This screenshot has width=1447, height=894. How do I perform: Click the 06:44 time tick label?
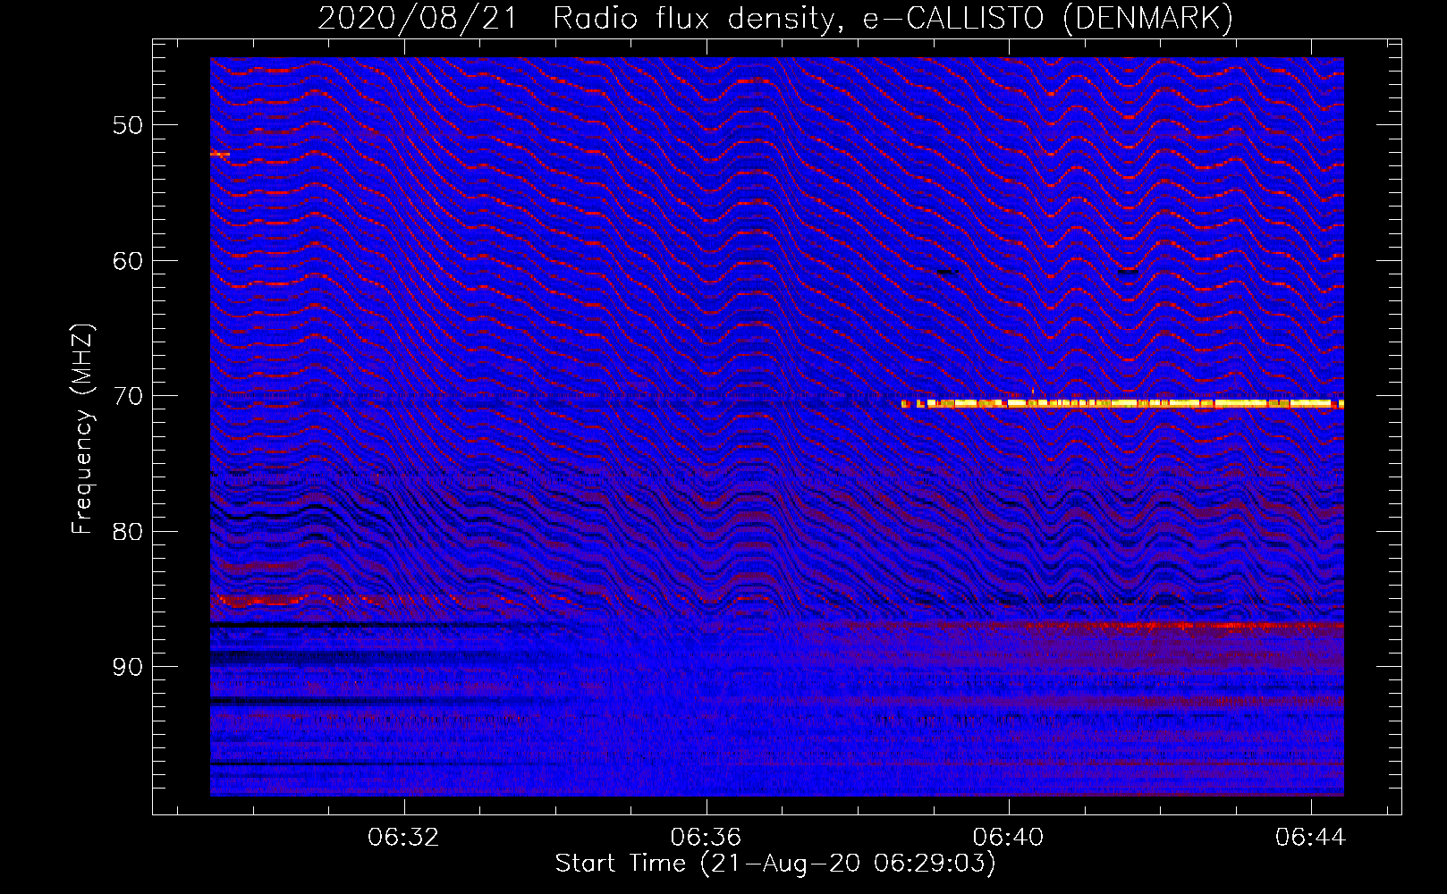1311,838
